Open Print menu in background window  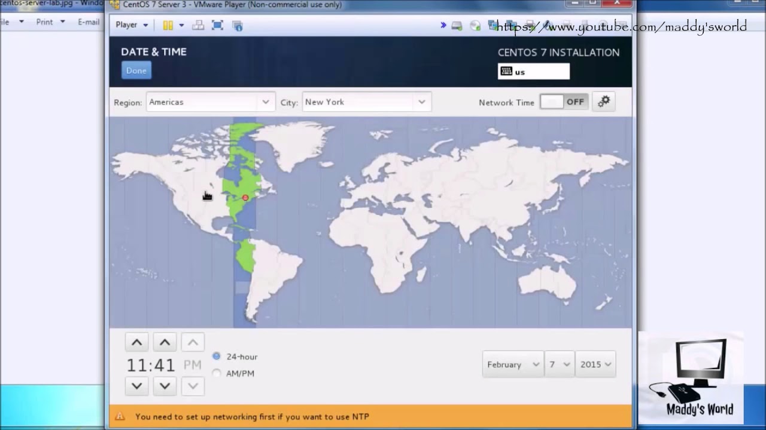(x=50, y=22)
